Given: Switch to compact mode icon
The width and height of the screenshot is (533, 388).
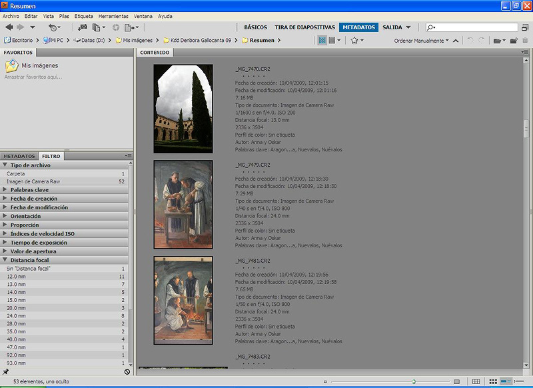Looking at the screenshot, I should click(525, 27).
